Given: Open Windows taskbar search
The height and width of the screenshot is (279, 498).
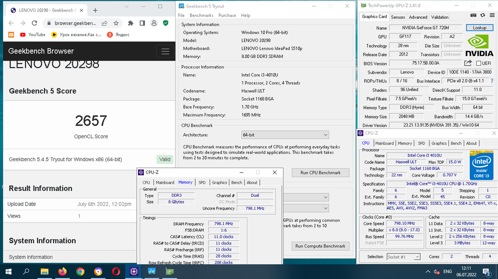Looking at the screenshot, I should coord(26,272).
